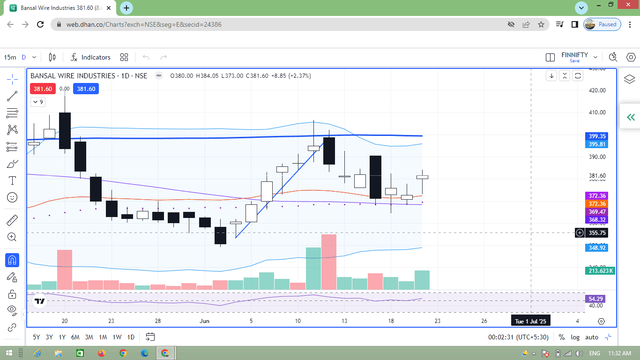Hide all drawings with eye icon
640x360 pixels.
[x=12, y=310]
